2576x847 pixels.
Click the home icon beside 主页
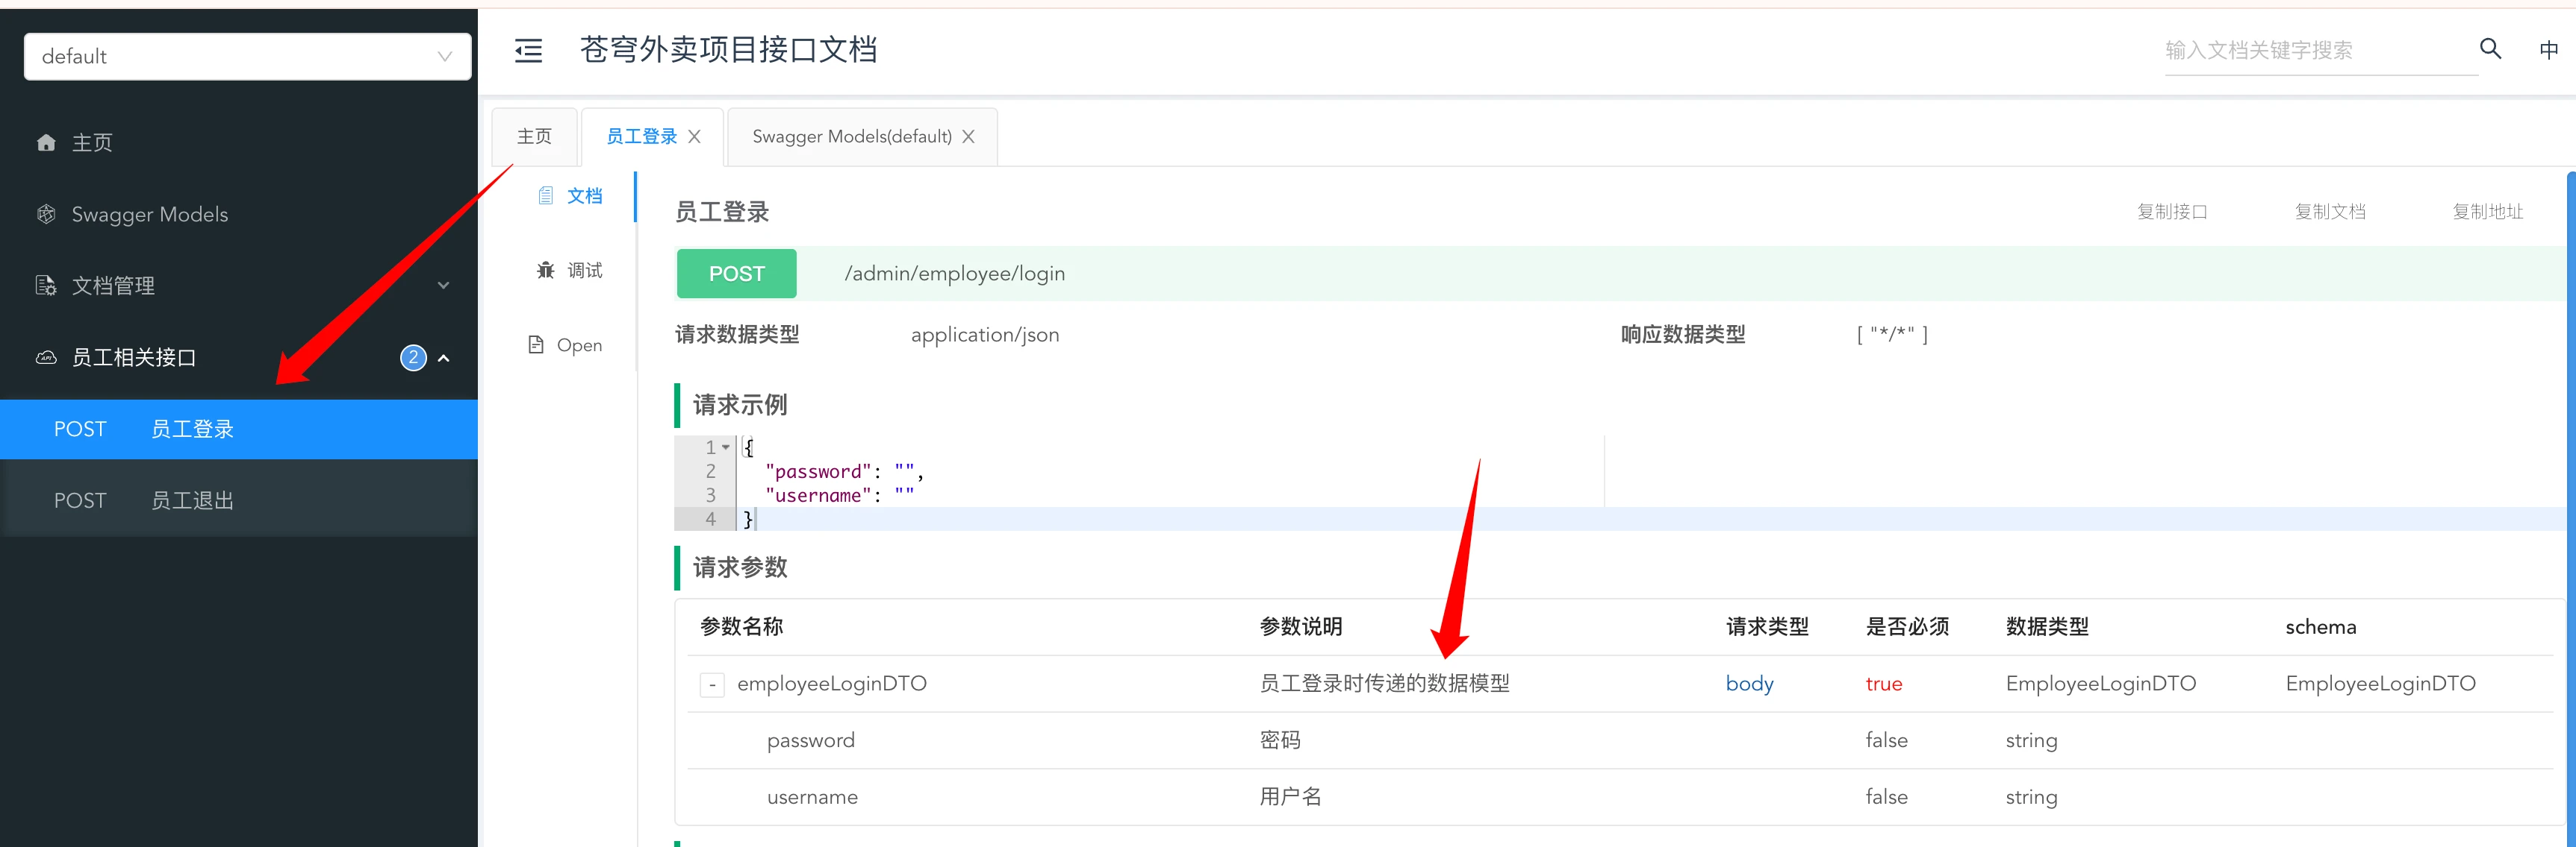coord(46,143)
